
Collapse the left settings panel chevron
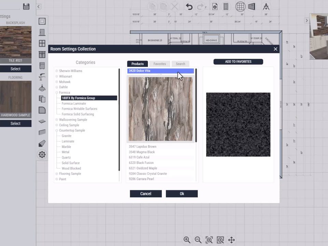pos(39,6)
